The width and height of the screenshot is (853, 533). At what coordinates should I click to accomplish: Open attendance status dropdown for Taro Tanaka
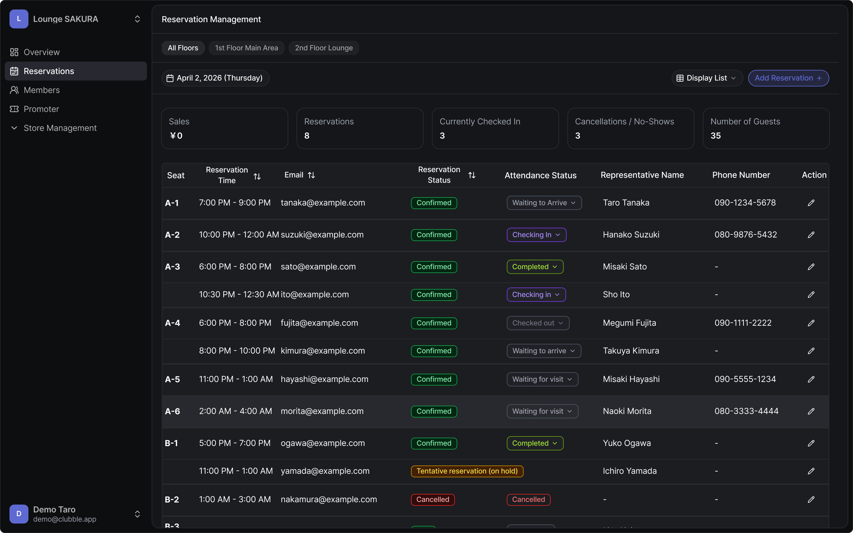pos(544,203)
